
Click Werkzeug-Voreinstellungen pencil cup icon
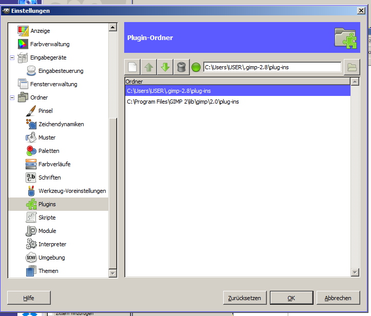pyautogui.click(x=31, y=191)
